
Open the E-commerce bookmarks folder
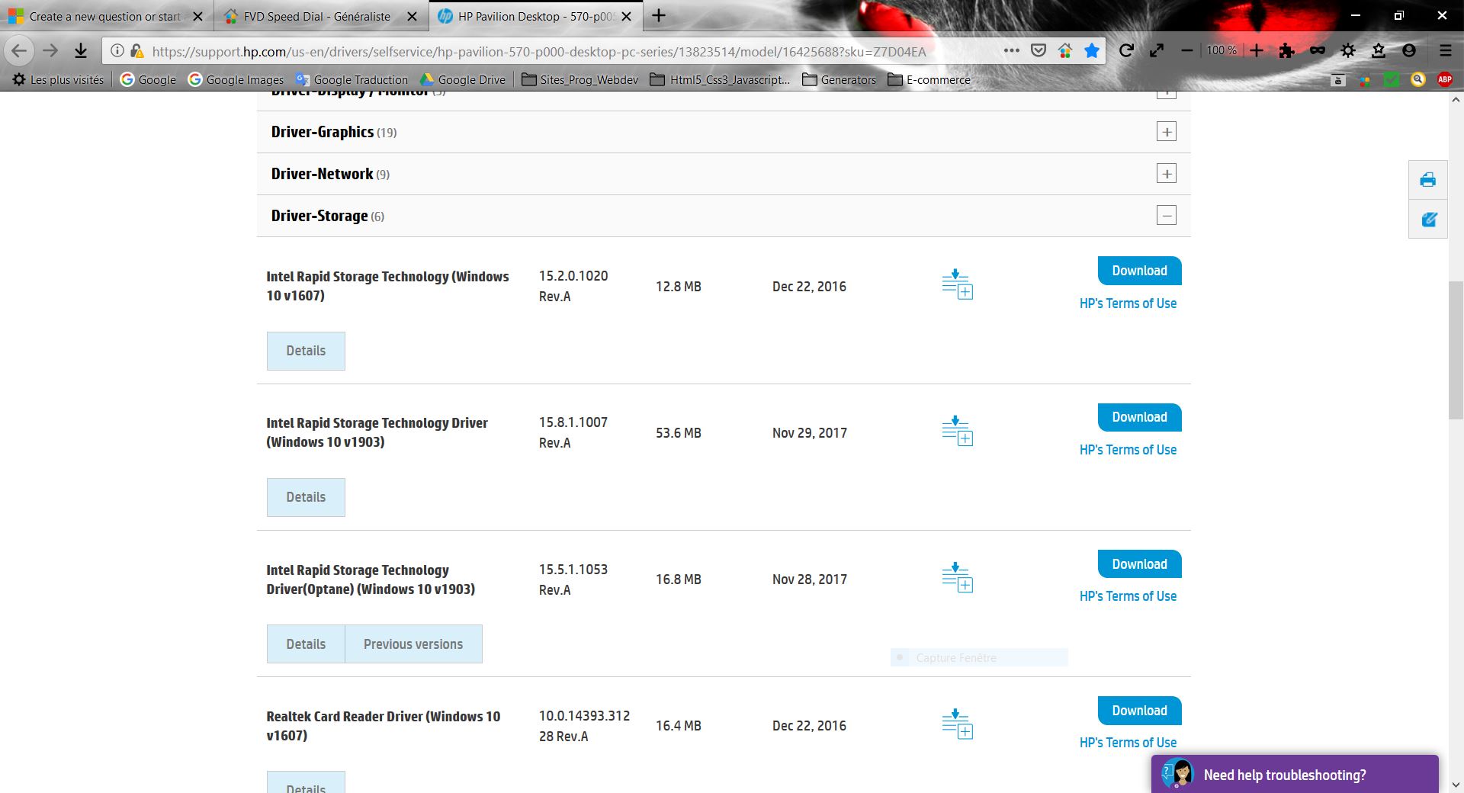click(x=929, y=79)
